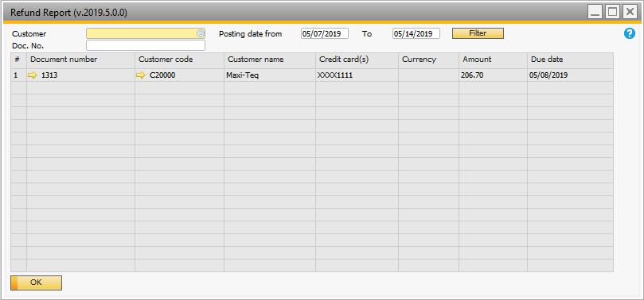Sort by Credit card(s) column header
This screenshot has height=300, width=644.
tap(357, 60)
